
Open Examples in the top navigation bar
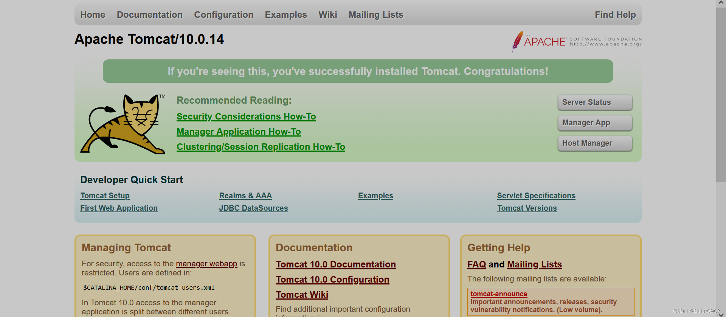pos(286,15)
